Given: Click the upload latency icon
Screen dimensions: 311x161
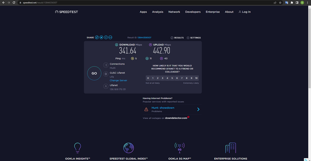Looking at the screenshot, I should pyautogui.click(x=161, y=59).
